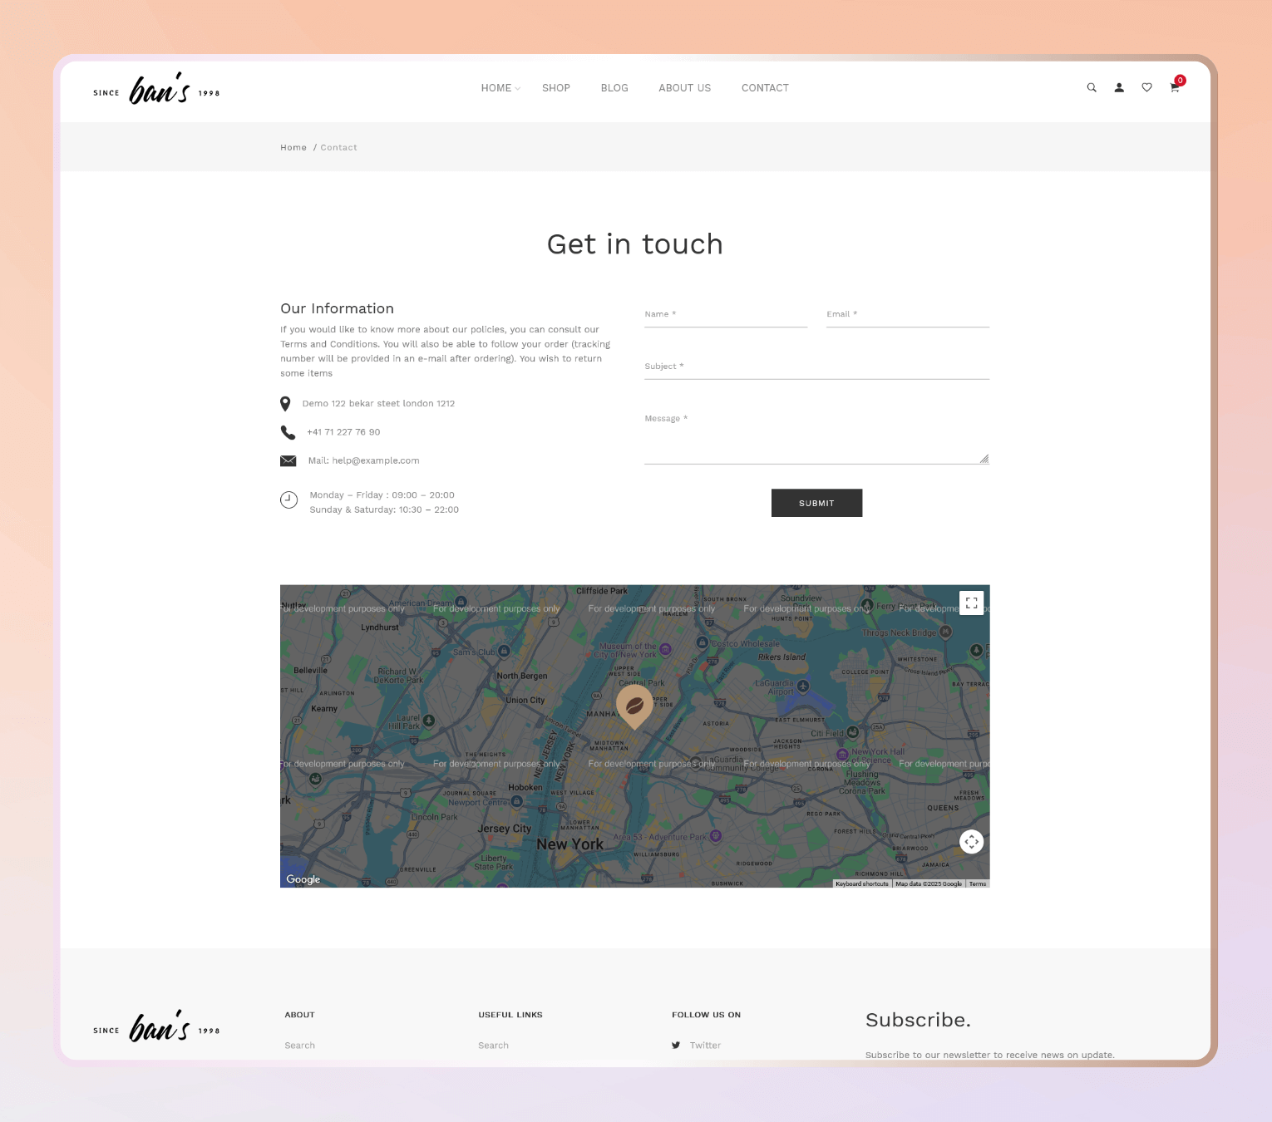Viewport: 1272px width, 1122px height.
Task: Open the Blog menu item
Action: 614,88
